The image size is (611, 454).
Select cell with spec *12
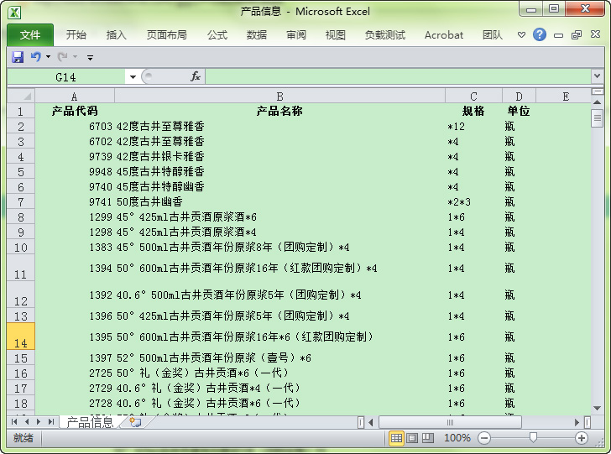click(x=473, y=126)
